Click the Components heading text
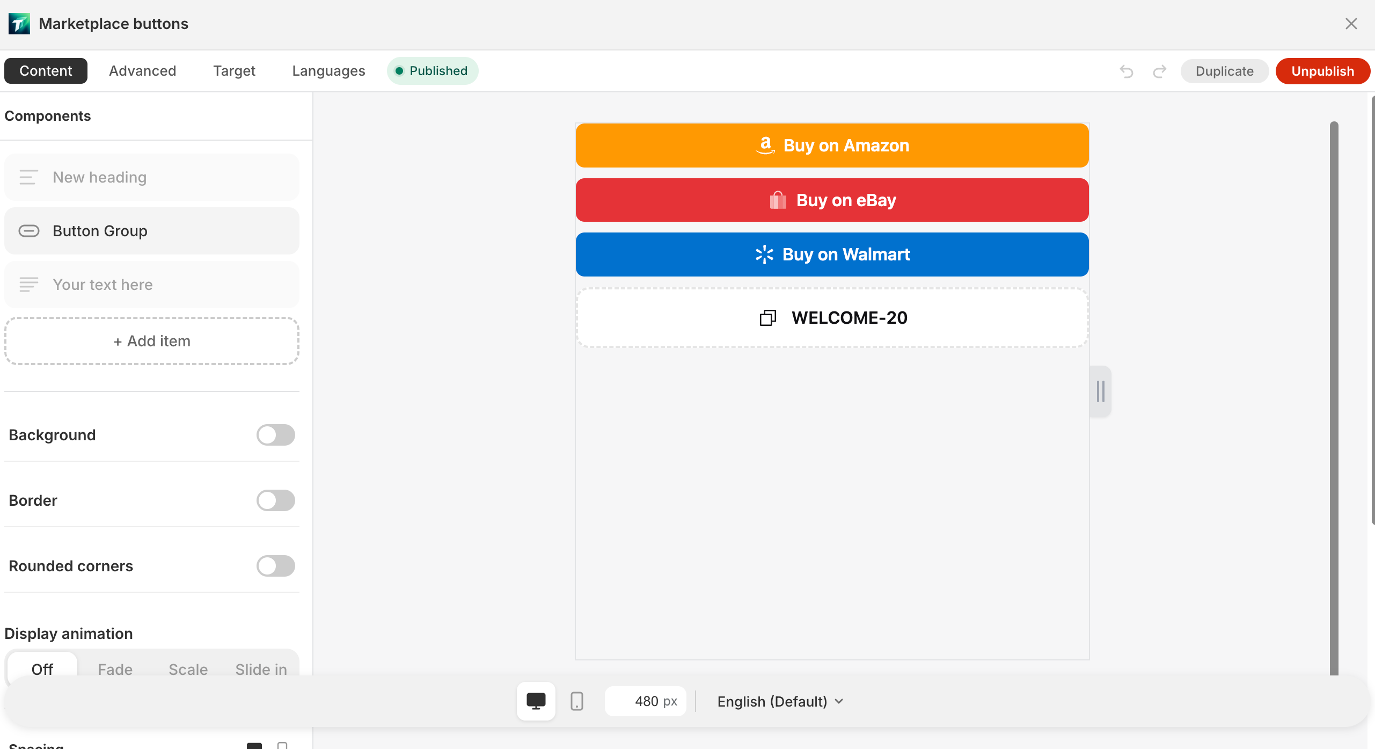 [x=48, y=116]
